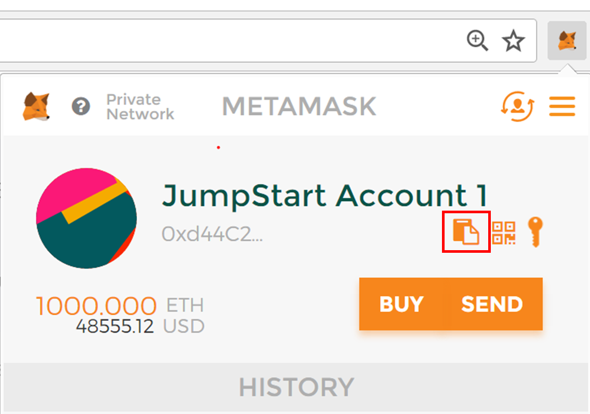Screen dimensions: 590x414
Task: Click the METAMASK title text
Action: 299,106
